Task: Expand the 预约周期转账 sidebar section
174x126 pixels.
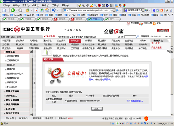Action: coord(4,105)
